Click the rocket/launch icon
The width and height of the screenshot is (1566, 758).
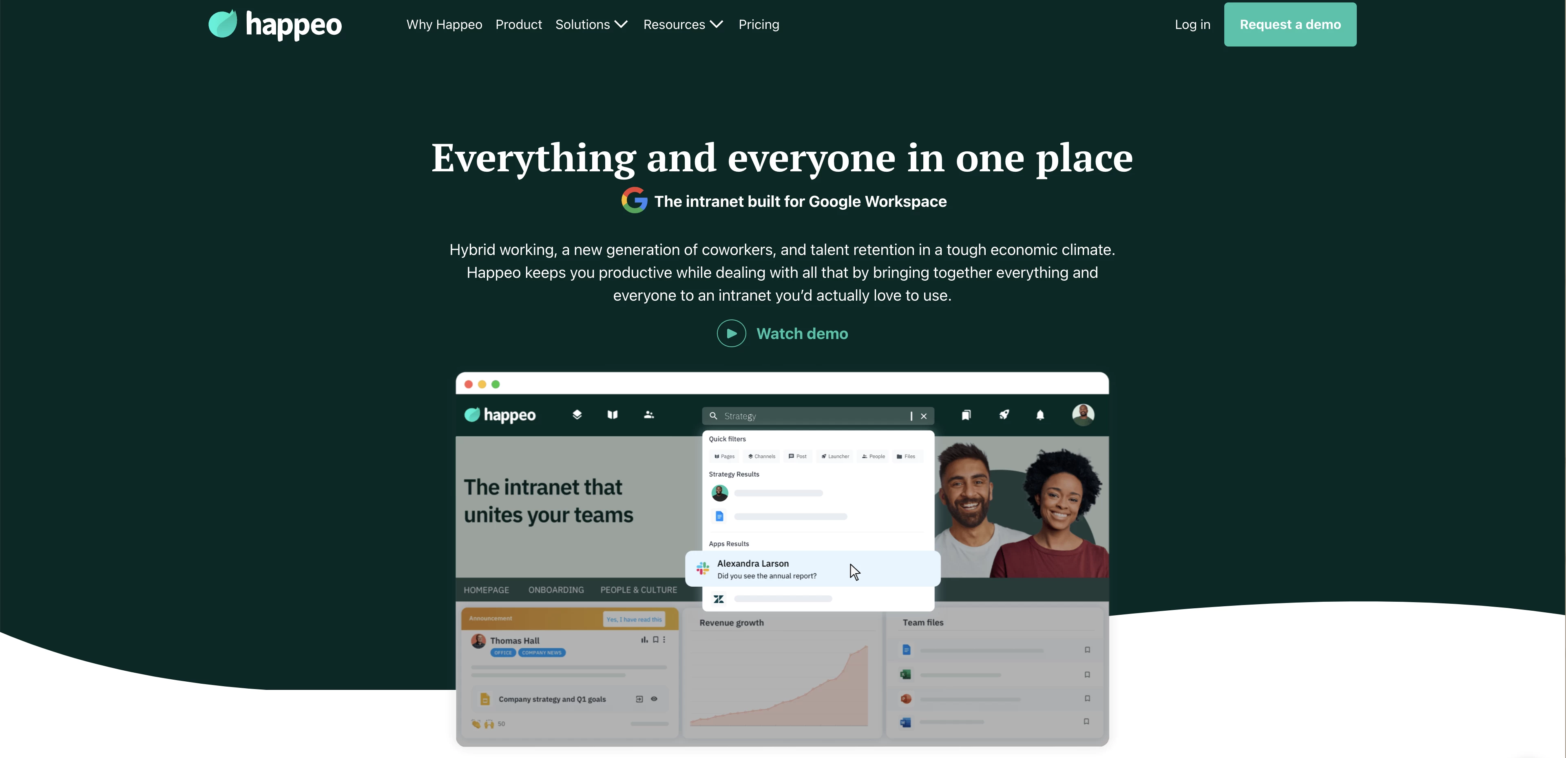[x=1003, y=414]
